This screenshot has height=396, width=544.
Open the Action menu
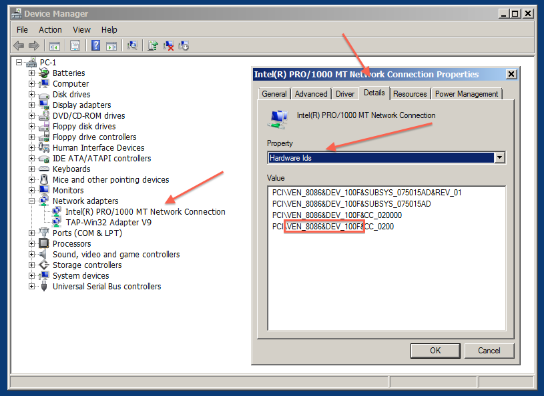[50, 30]
